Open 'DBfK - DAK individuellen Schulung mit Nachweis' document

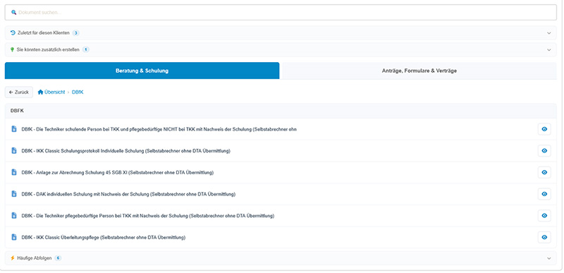click(x=128, y=194)
